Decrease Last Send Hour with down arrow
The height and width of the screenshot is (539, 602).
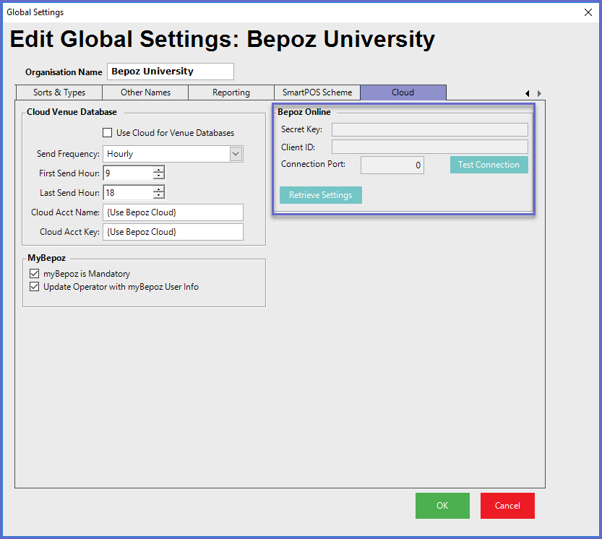[x=158, y=196]
